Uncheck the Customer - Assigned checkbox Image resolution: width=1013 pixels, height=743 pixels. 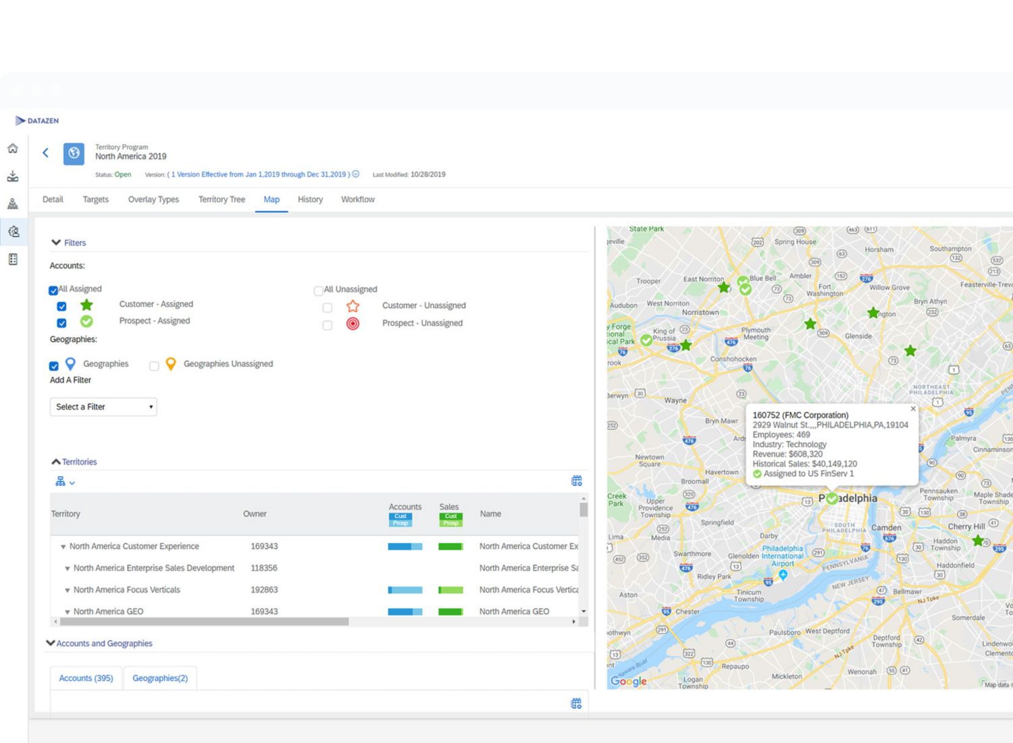point(61,306)
